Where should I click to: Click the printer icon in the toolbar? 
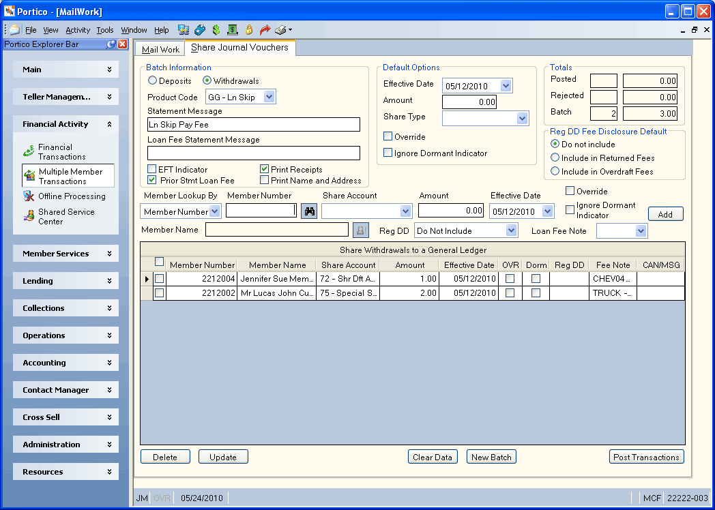[x=281, y=30]
